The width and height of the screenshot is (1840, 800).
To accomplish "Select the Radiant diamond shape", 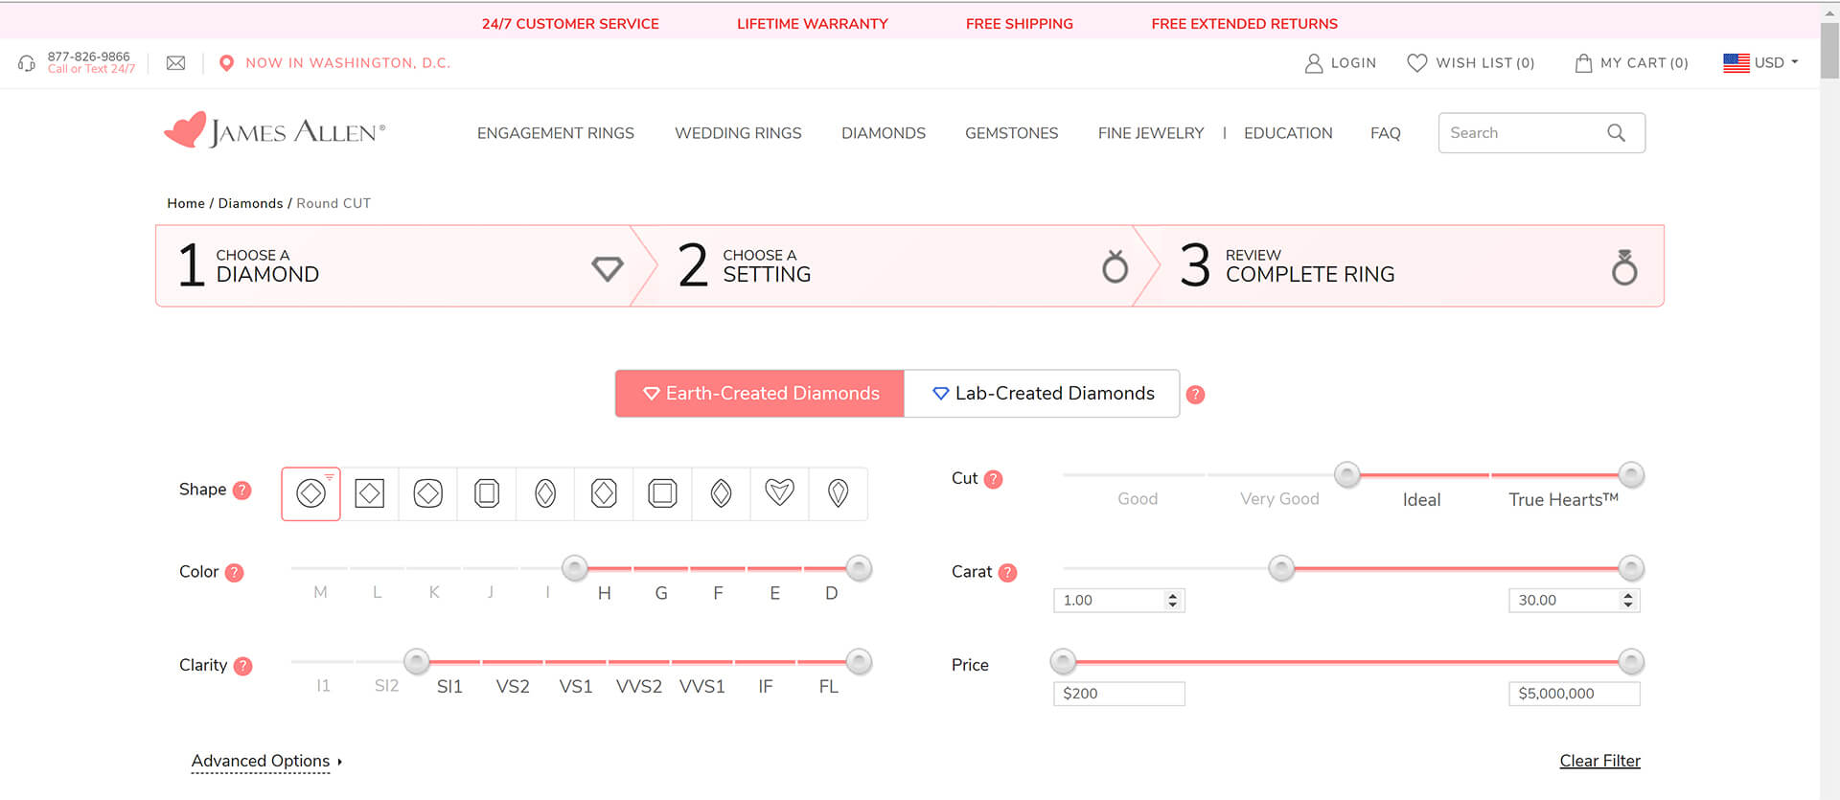I will pyautogui.click(x=604, y=493).
